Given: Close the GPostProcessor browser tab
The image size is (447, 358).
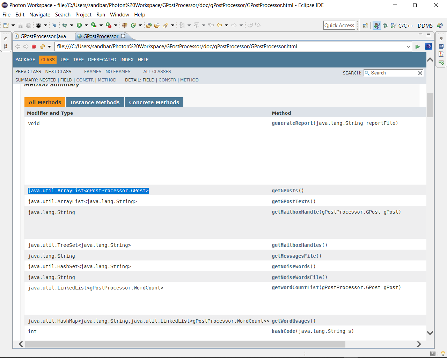Looking at the screenshot, I should [123, 36].
